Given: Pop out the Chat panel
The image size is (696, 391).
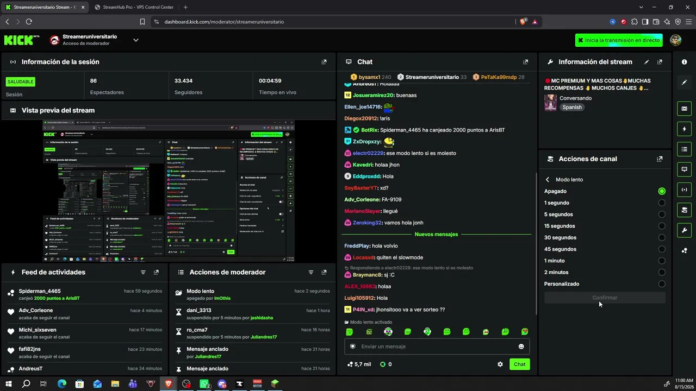Looking at the screenshot, I should point(525,62).
